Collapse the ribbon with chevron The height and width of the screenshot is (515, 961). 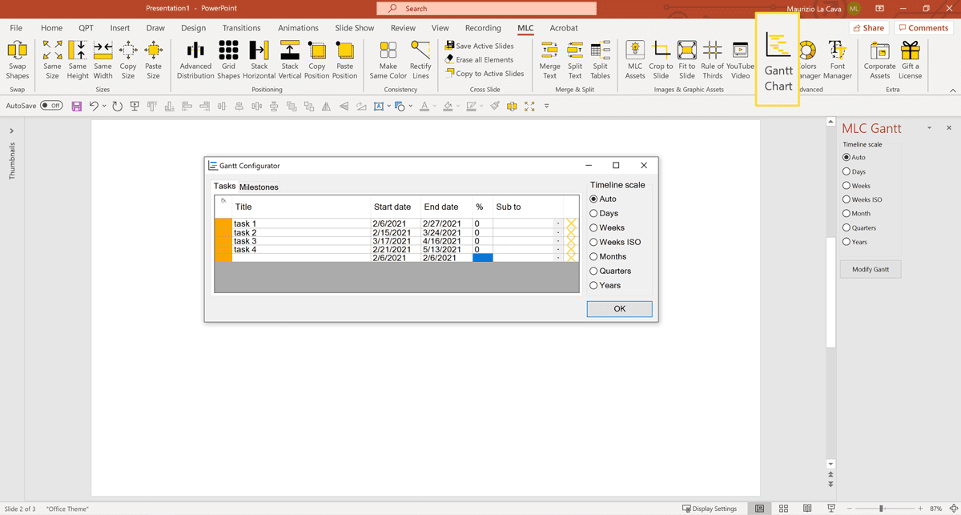(x=952, y=90)
